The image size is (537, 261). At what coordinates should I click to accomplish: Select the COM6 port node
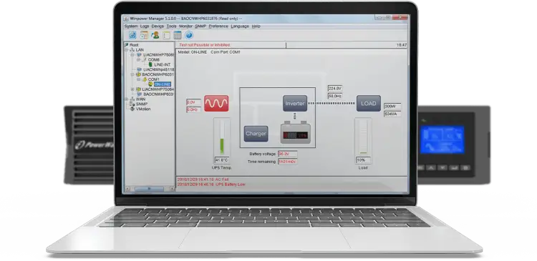154,59
